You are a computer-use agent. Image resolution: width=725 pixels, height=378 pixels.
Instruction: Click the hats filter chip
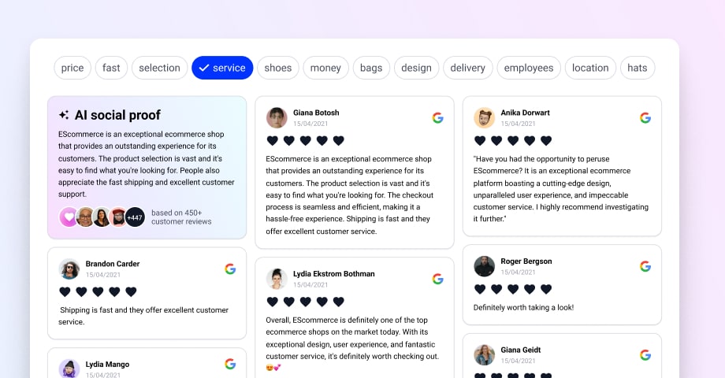tap(638, 68)
